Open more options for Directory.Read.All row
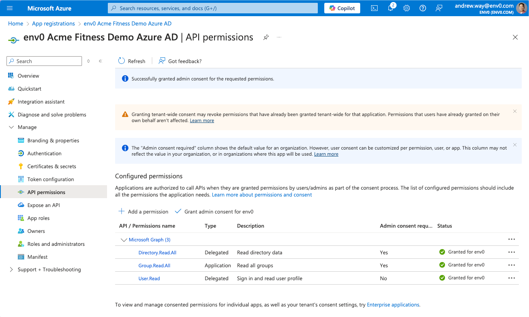Screen dimensions: 529x317 pos(512,252)
